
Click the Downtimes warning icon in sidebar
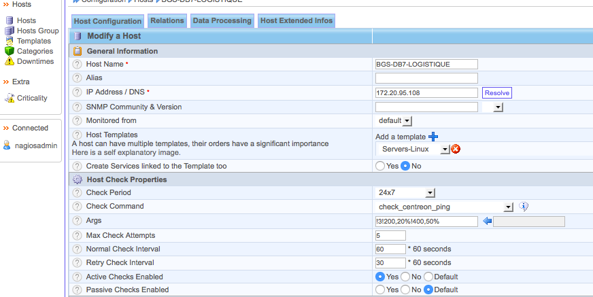pos(10,61)
